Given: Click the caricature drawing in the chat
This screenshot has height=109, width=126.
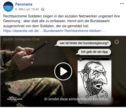Looking at the screenshot, I should (94, 80).
